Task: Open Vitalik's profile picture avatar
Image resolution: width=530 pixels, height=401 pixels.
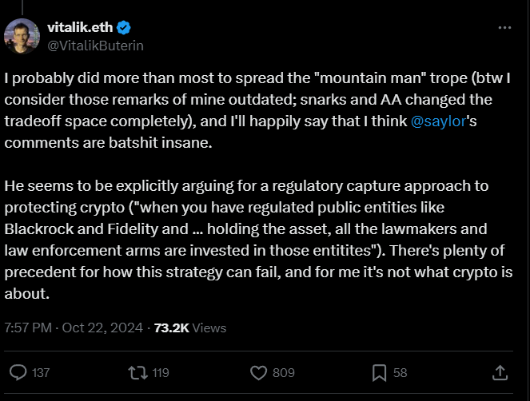Action: pyautogui.click(x=21, y=35)
